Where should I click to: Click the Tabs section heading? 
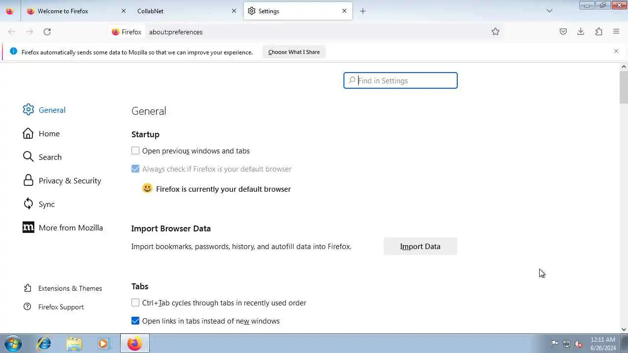[x=140, y=286]
